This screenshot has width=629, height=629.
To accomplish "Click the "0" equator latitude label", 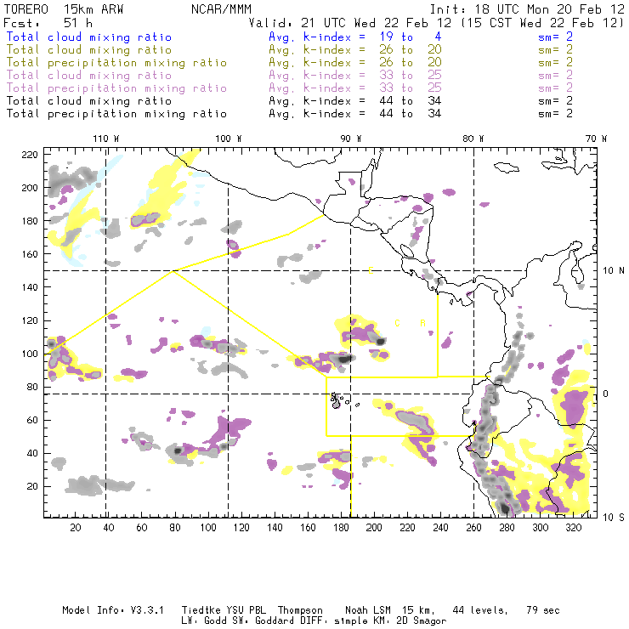I will pos(605,394).
